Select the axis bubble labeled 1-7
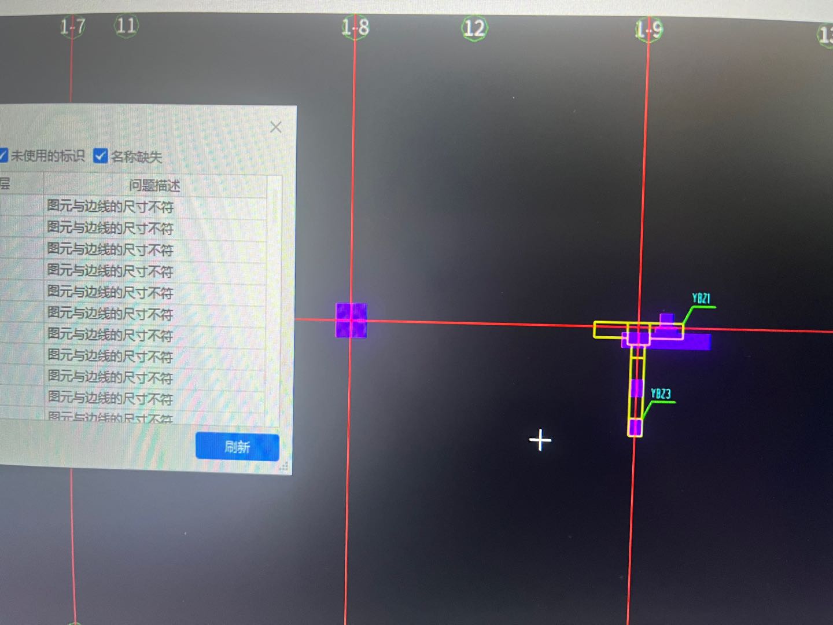Screen dimensions: 833x625 click(x=73, y=27)
